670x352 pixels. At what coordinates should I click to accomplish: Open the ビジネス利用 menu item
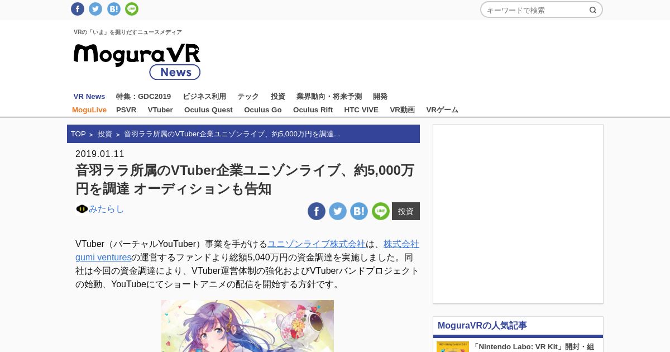pyautogui.click(x=204, y=97)
